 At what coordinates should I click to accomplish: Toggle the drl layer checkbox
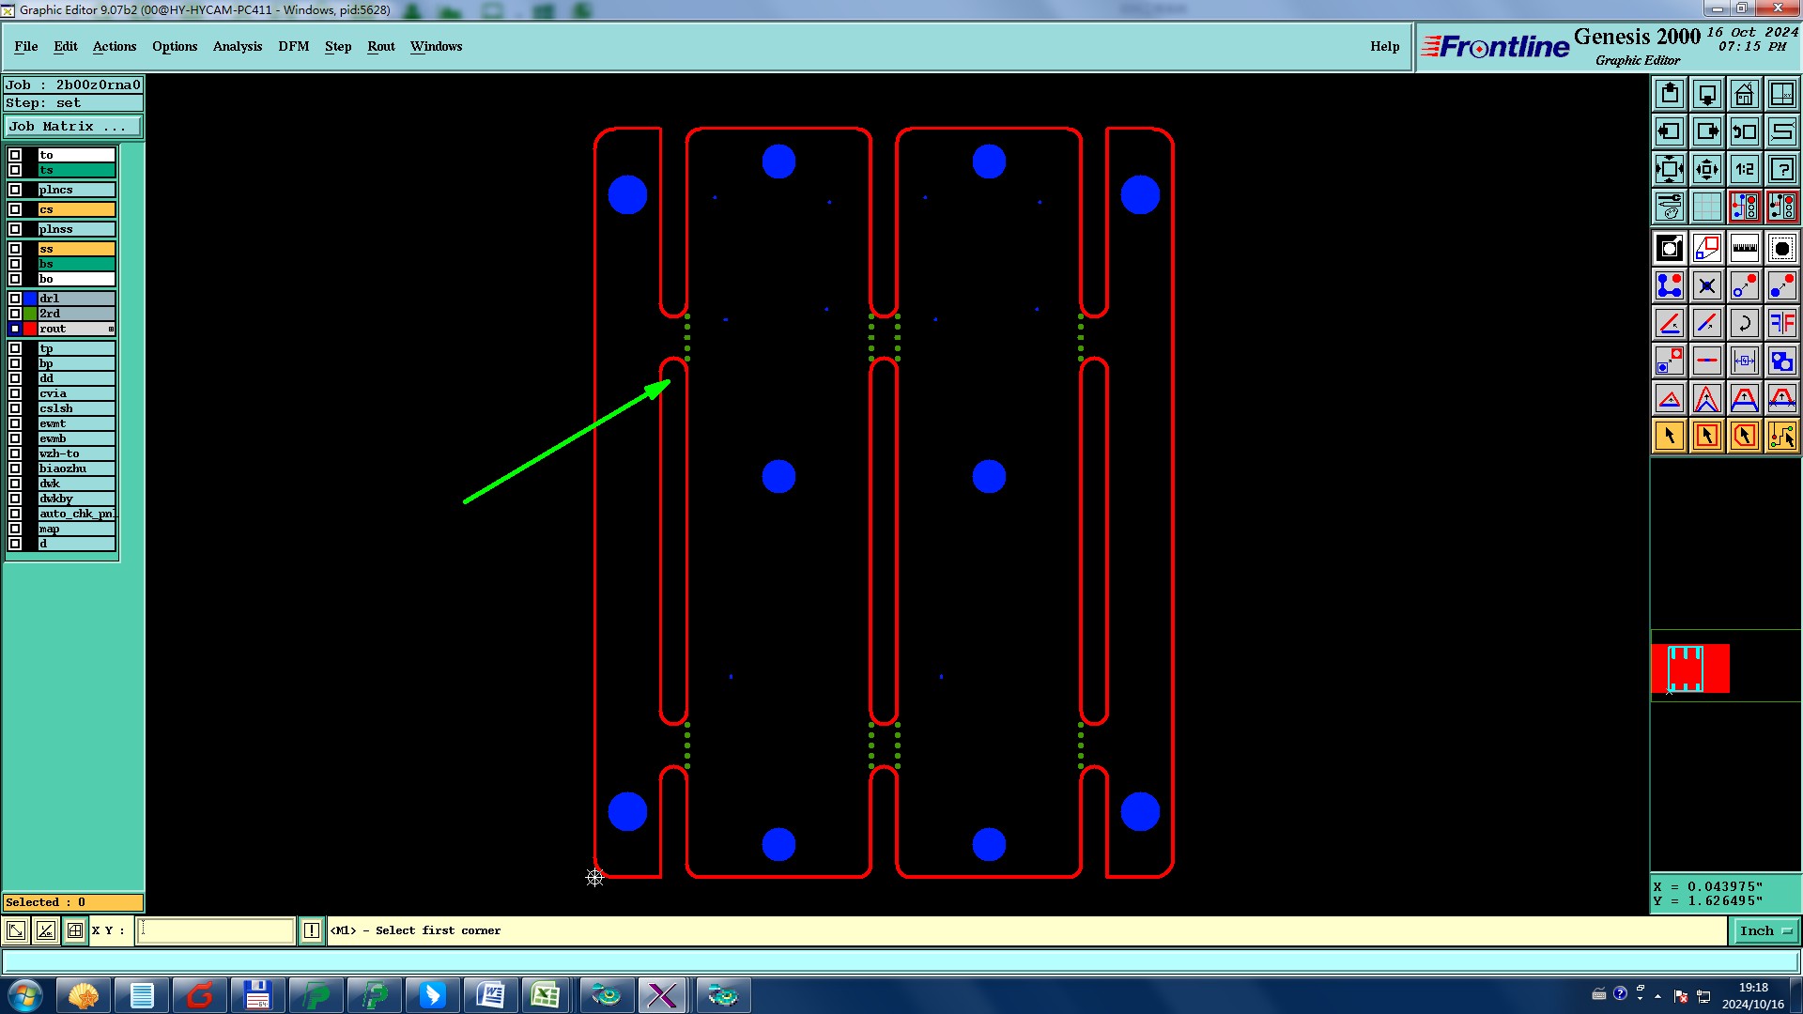point(15,299)
